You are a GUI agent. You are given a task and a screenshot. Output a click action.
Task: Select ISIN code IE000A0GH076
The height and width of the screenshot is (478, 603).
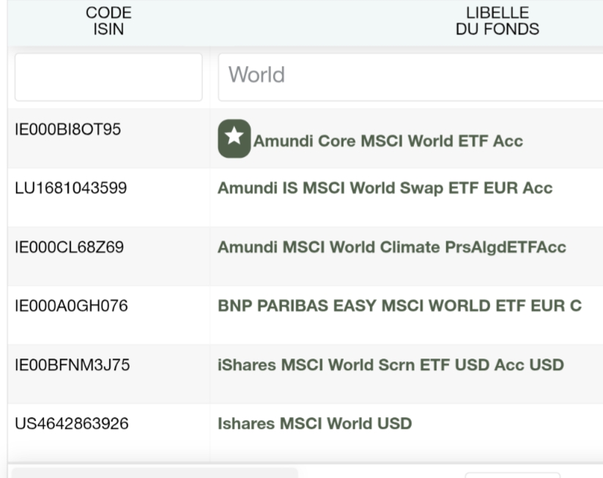[71, 306]
